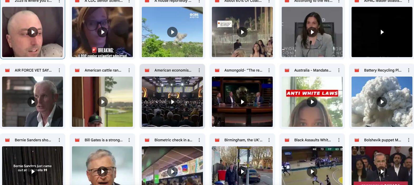Image resolution: width=414 pixels, height=185 pixels.
Task: Click the video file icon beside 'American cattle ran...'
Action: 77,70
